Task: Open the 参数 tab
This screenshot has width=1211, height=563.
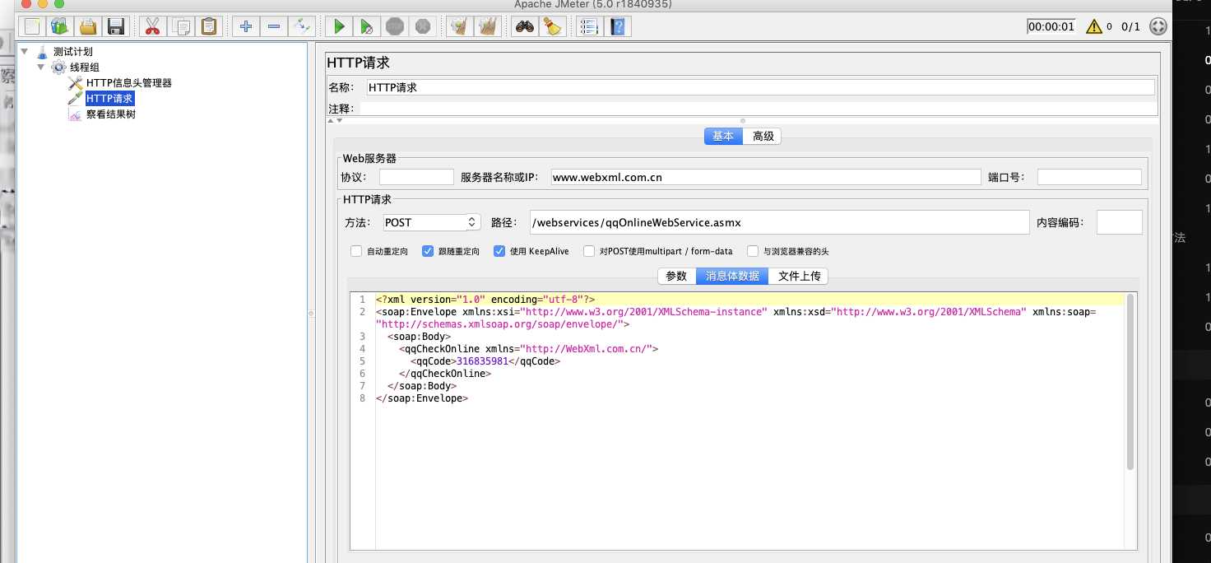Action: 676,276
